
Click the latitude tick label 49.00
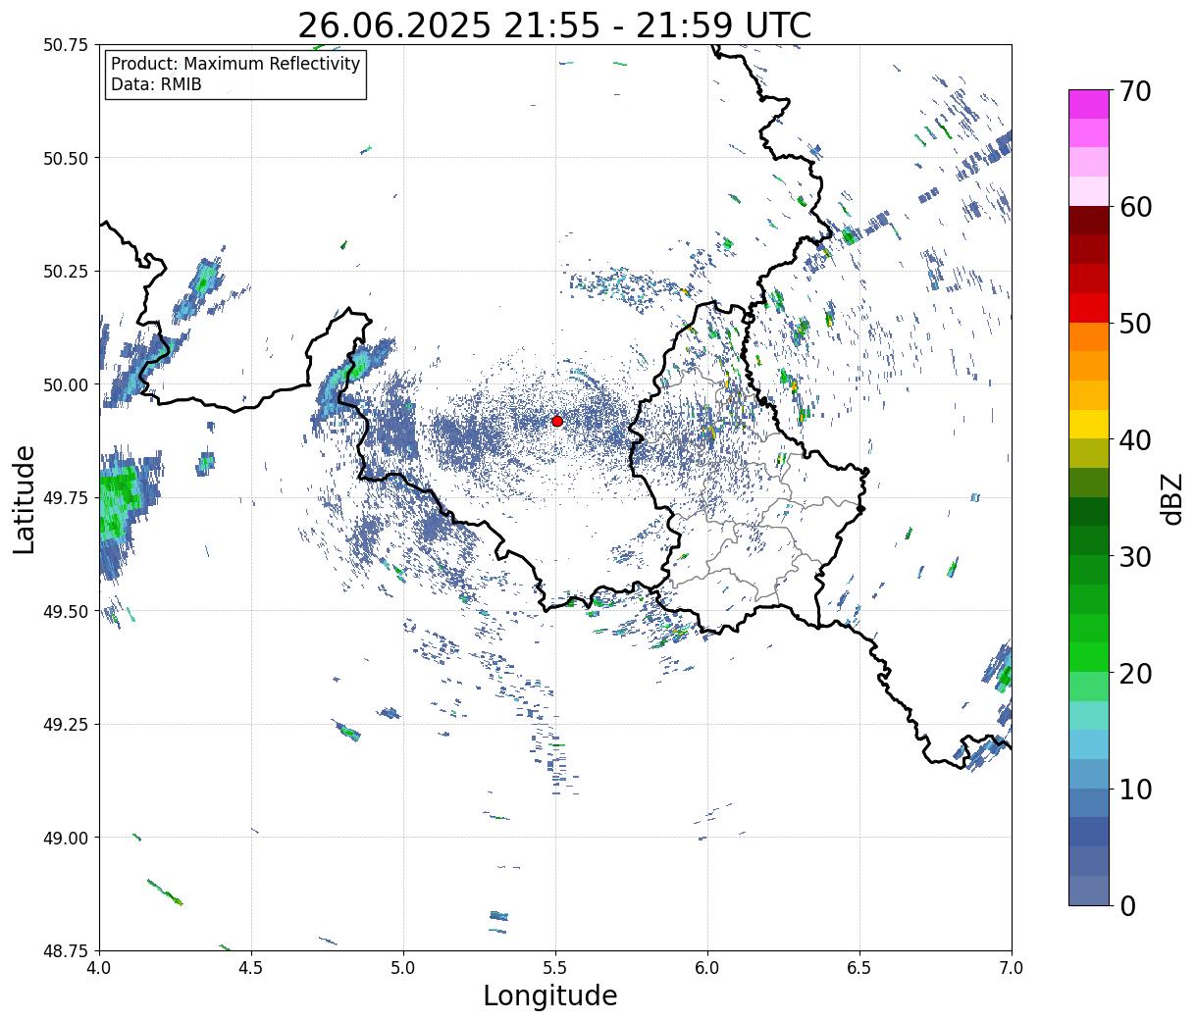(x=66, y=838)
